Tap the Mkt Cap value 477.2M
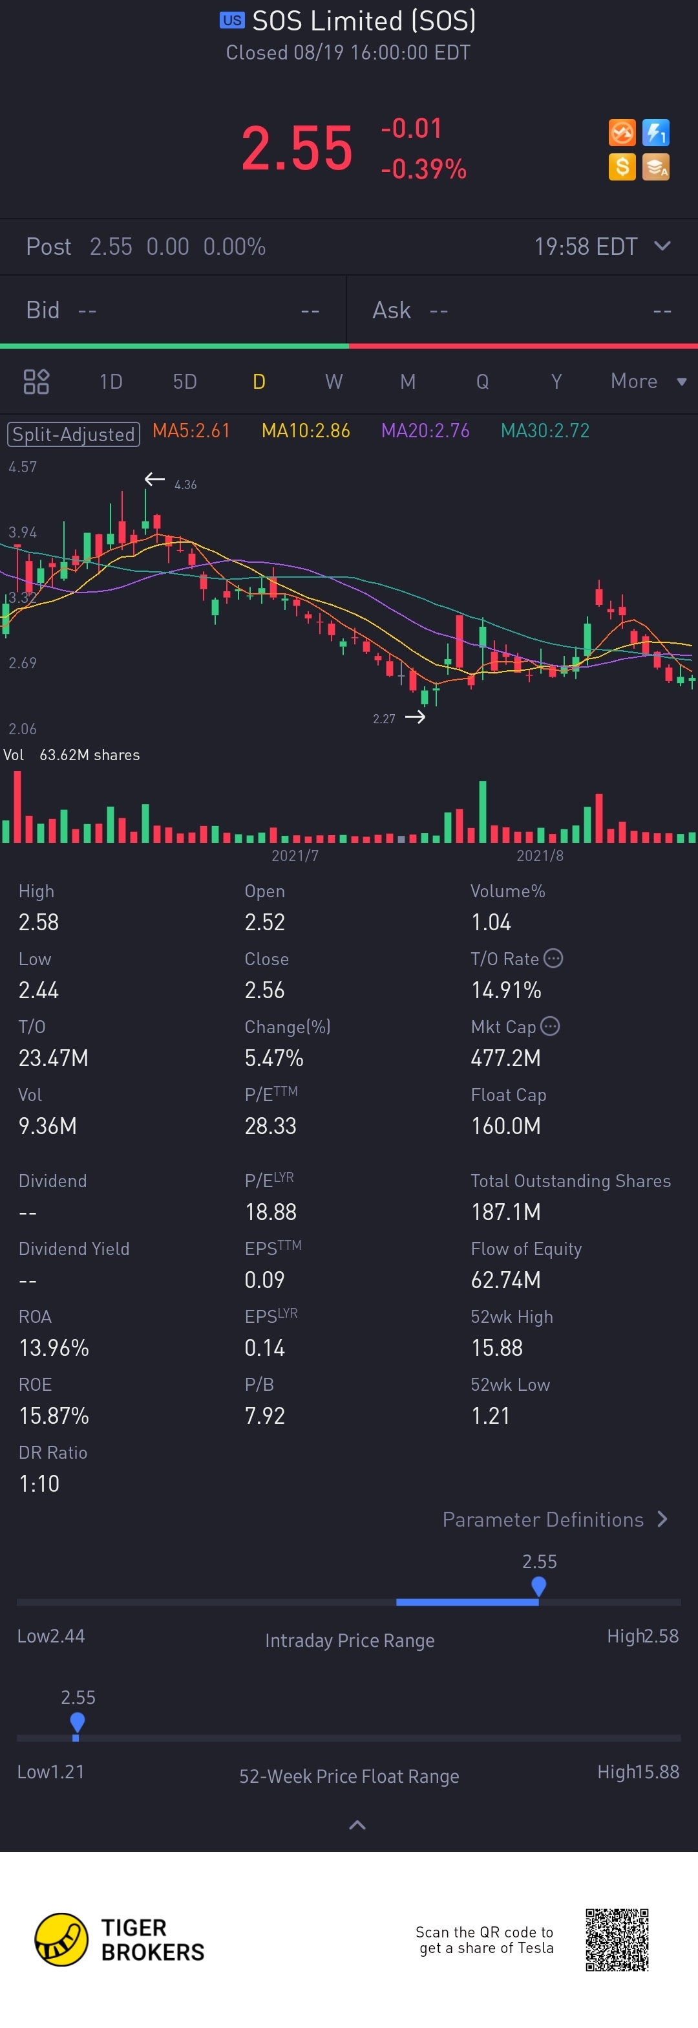The image size is (698, 2028). pyautogui.click(x=506, y=1057)
